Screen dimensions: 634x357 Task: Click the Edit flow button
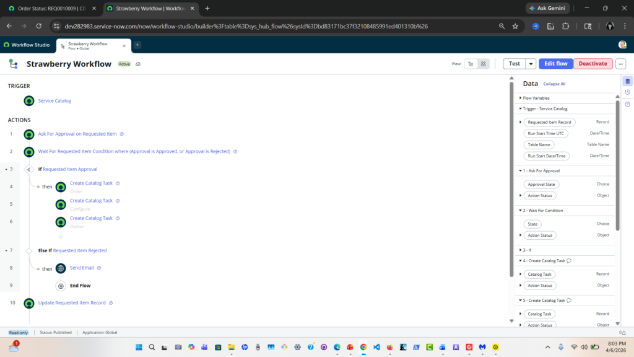click(555, 64)
